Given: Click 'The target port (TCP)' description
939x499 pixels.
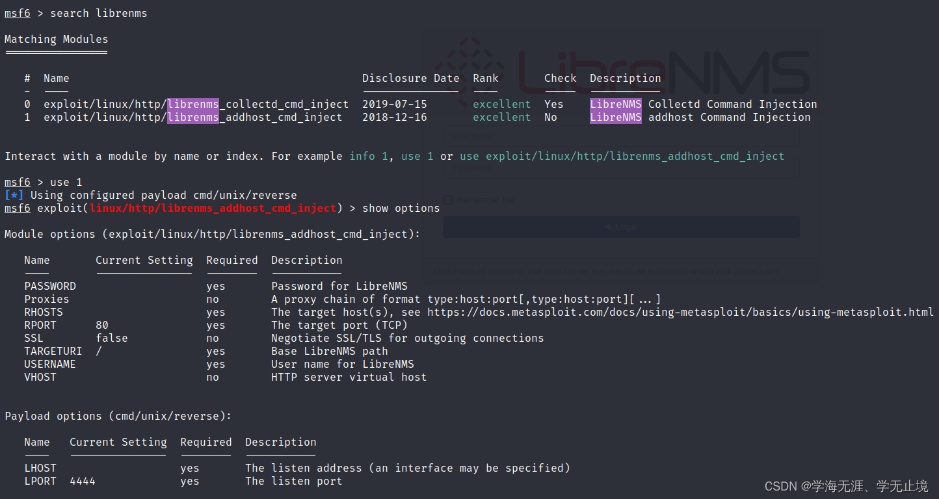Looking at the screenshot, I should [x=339, y=326].
